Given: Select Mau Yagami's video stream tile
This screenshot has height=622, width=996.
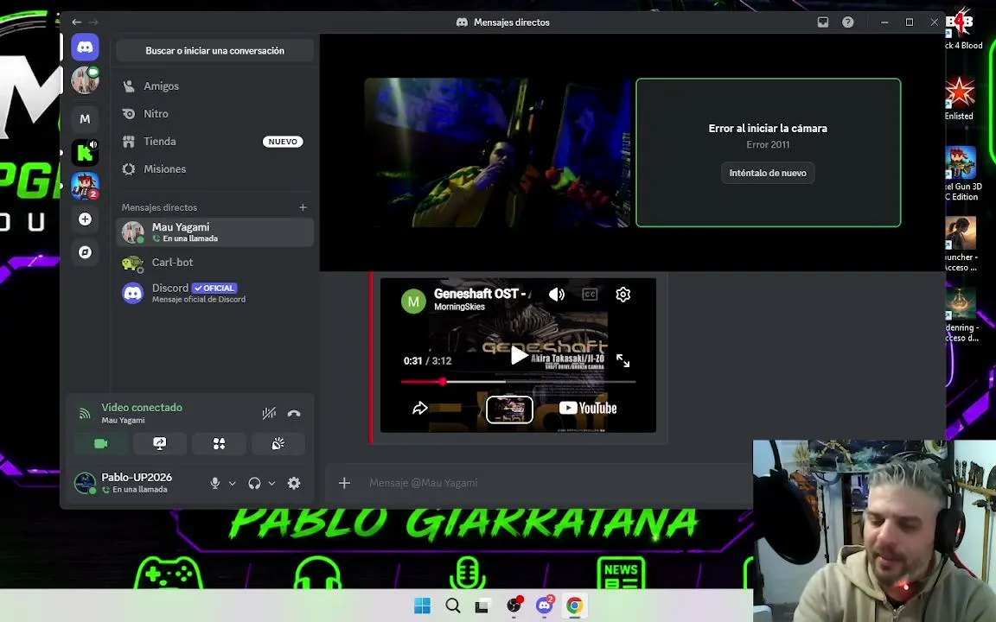Looking at the screenshot, I should (497, 152).
